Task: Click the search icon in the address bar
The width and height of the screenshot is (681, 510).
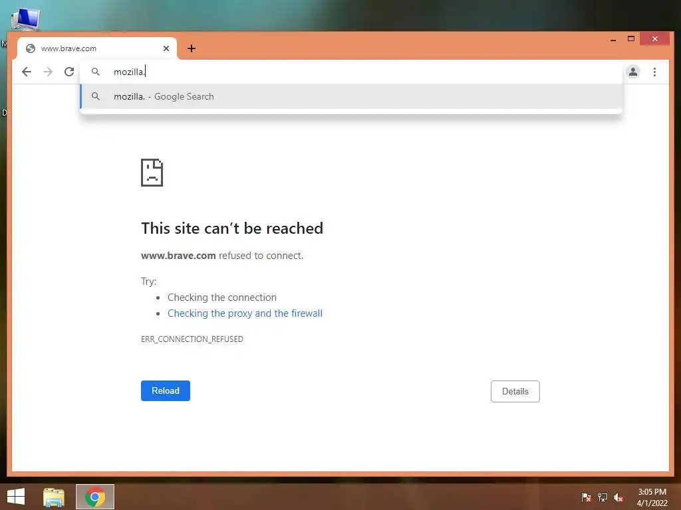Action: (x=96, y=72)
